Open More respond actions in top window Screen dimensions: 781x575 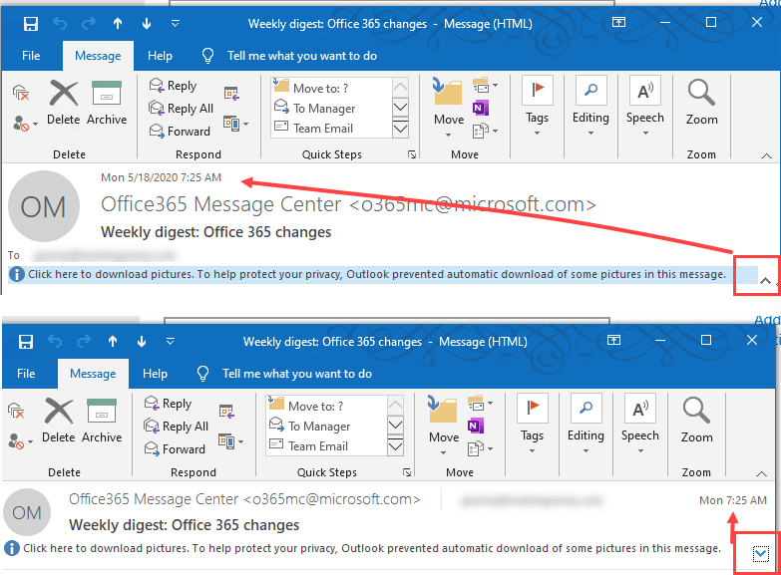(x=235, y=123)
